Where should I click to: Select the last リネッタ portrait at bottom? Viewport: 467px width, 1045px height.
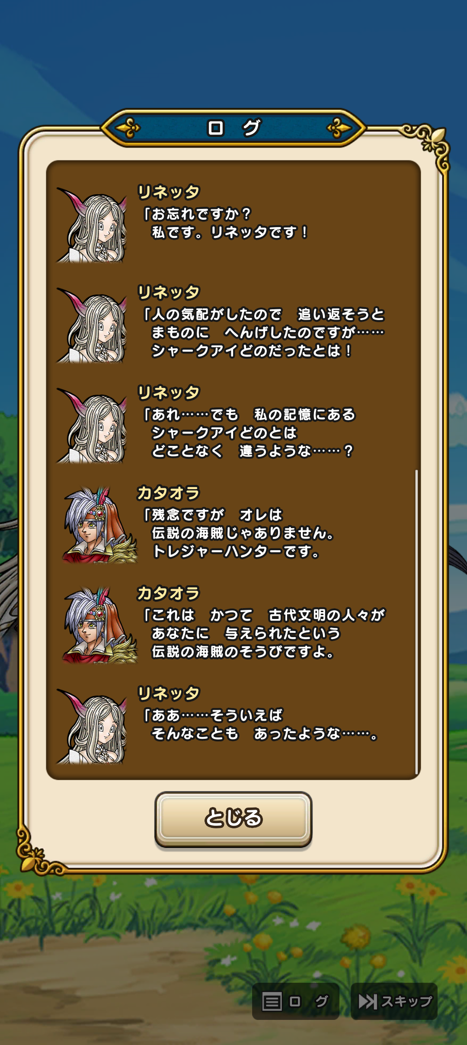tap(93, 727)
